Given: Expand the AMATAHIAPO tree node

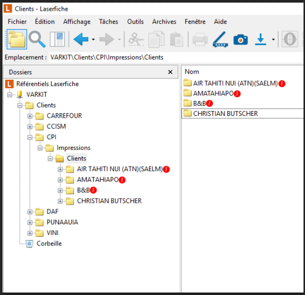Looking at the screenshot, I should pos(60,180).
